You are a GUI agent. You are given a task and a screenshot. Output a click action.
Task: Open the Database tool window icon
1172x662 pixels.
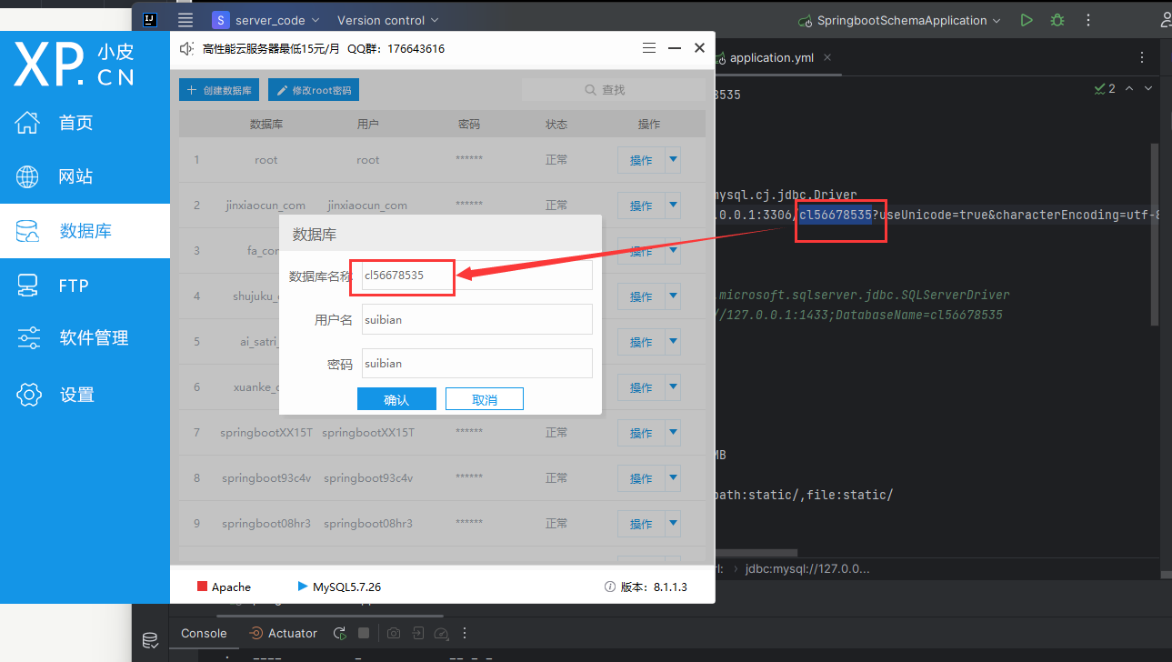pyautogui.click(x=150, y=640)
